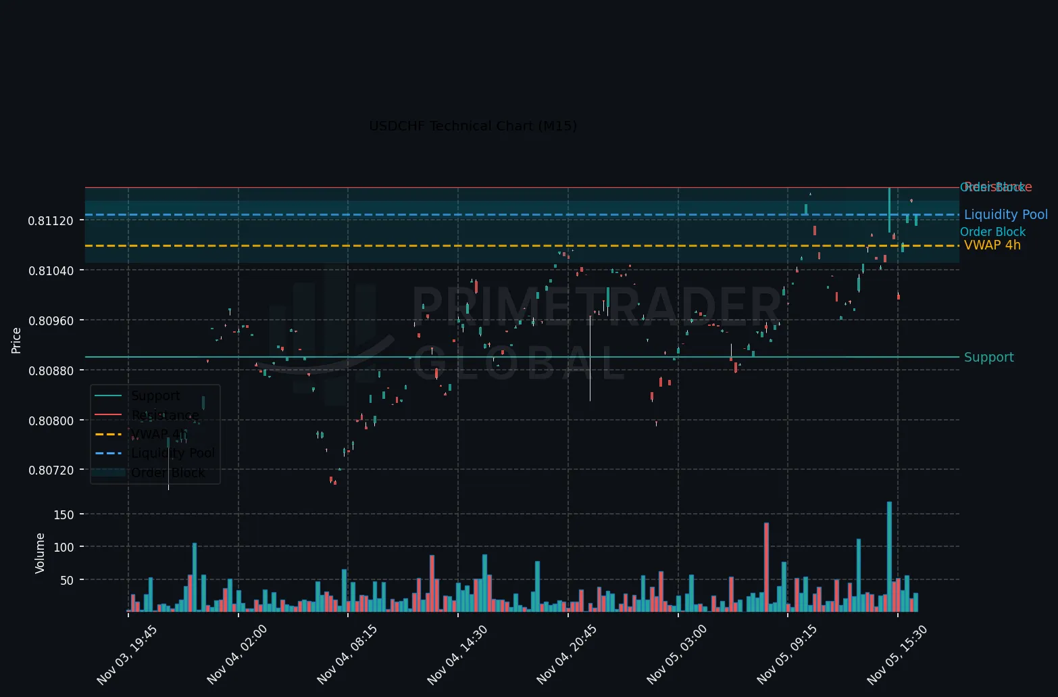Click the Support annotation beside the green line

pos(989,357)
